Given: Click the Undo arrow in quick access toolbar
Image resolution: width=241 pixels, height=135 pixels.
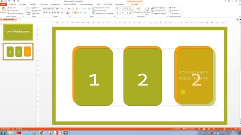Looking at the screenshot, I should point(9,1).
